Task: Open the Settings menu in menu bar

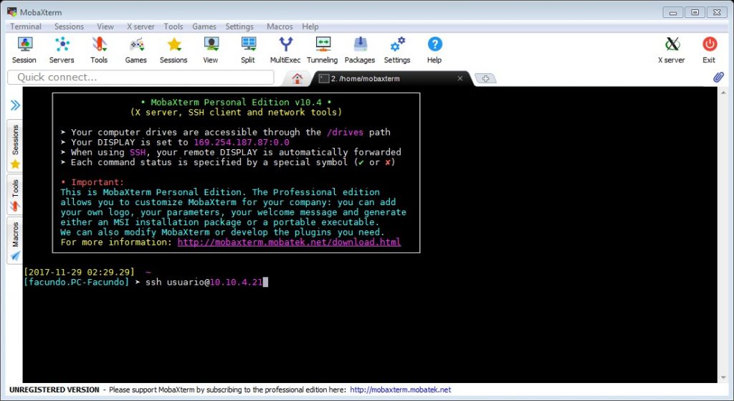Action: [239, 27]
